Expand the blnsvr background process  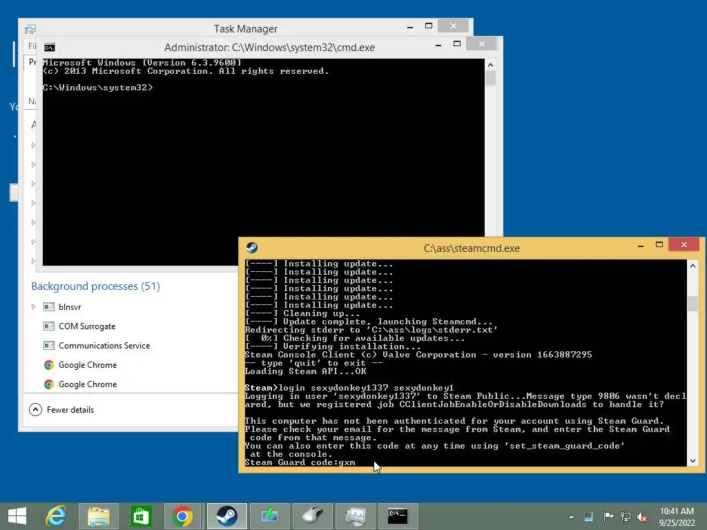[33, 307]
